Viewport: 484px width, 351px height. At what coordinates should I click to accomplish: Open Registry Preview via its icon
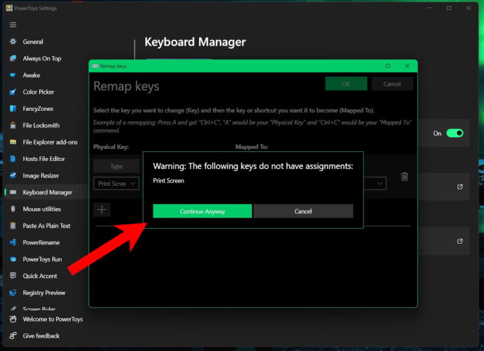(13, 292)
